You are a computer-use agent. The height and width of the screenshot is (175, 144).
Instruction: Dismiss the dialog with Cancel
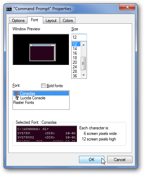click(120, 159)
